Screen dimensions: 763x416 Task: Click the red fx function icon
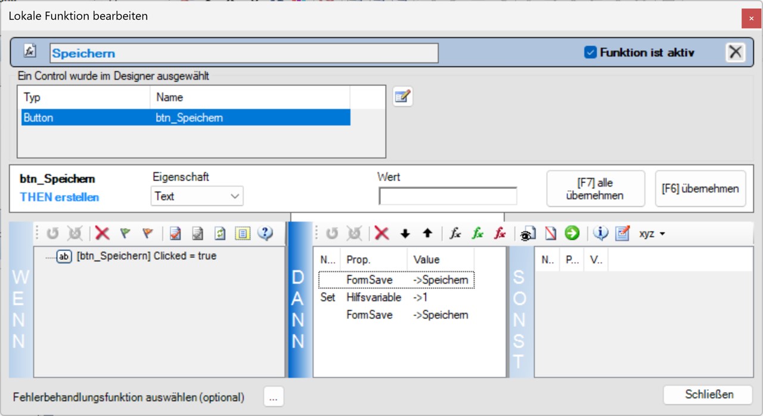pos(500,234)
